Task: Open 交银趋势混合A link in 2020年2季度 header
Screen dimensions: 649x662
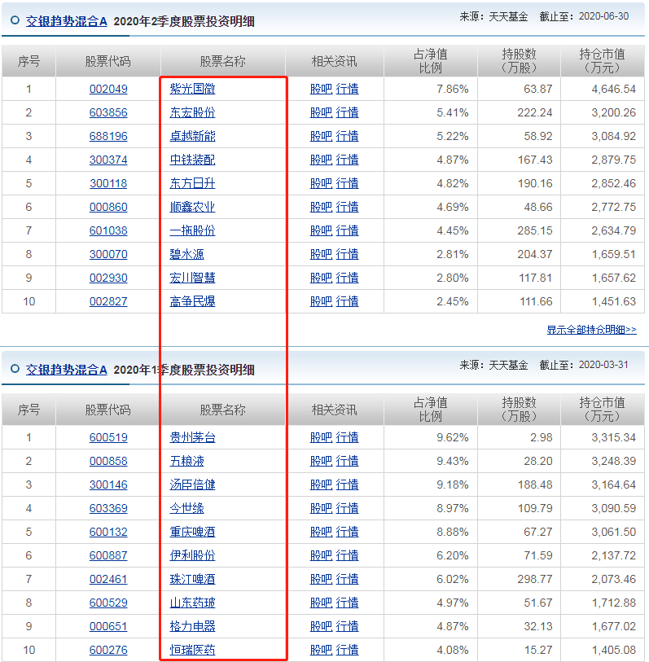Action: tap(66, 21)
